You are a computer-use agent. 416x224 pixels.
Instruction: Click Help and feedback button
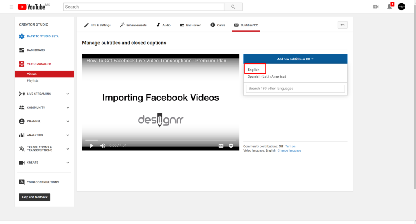(x=35, y=197)
